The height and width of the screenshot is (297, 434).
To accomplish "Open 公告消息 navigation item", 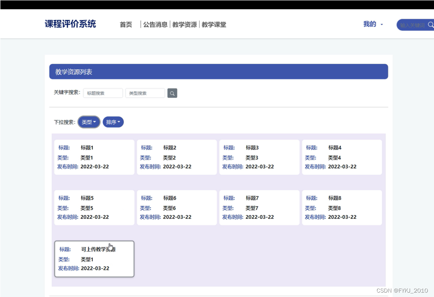I will coord(155,25).
